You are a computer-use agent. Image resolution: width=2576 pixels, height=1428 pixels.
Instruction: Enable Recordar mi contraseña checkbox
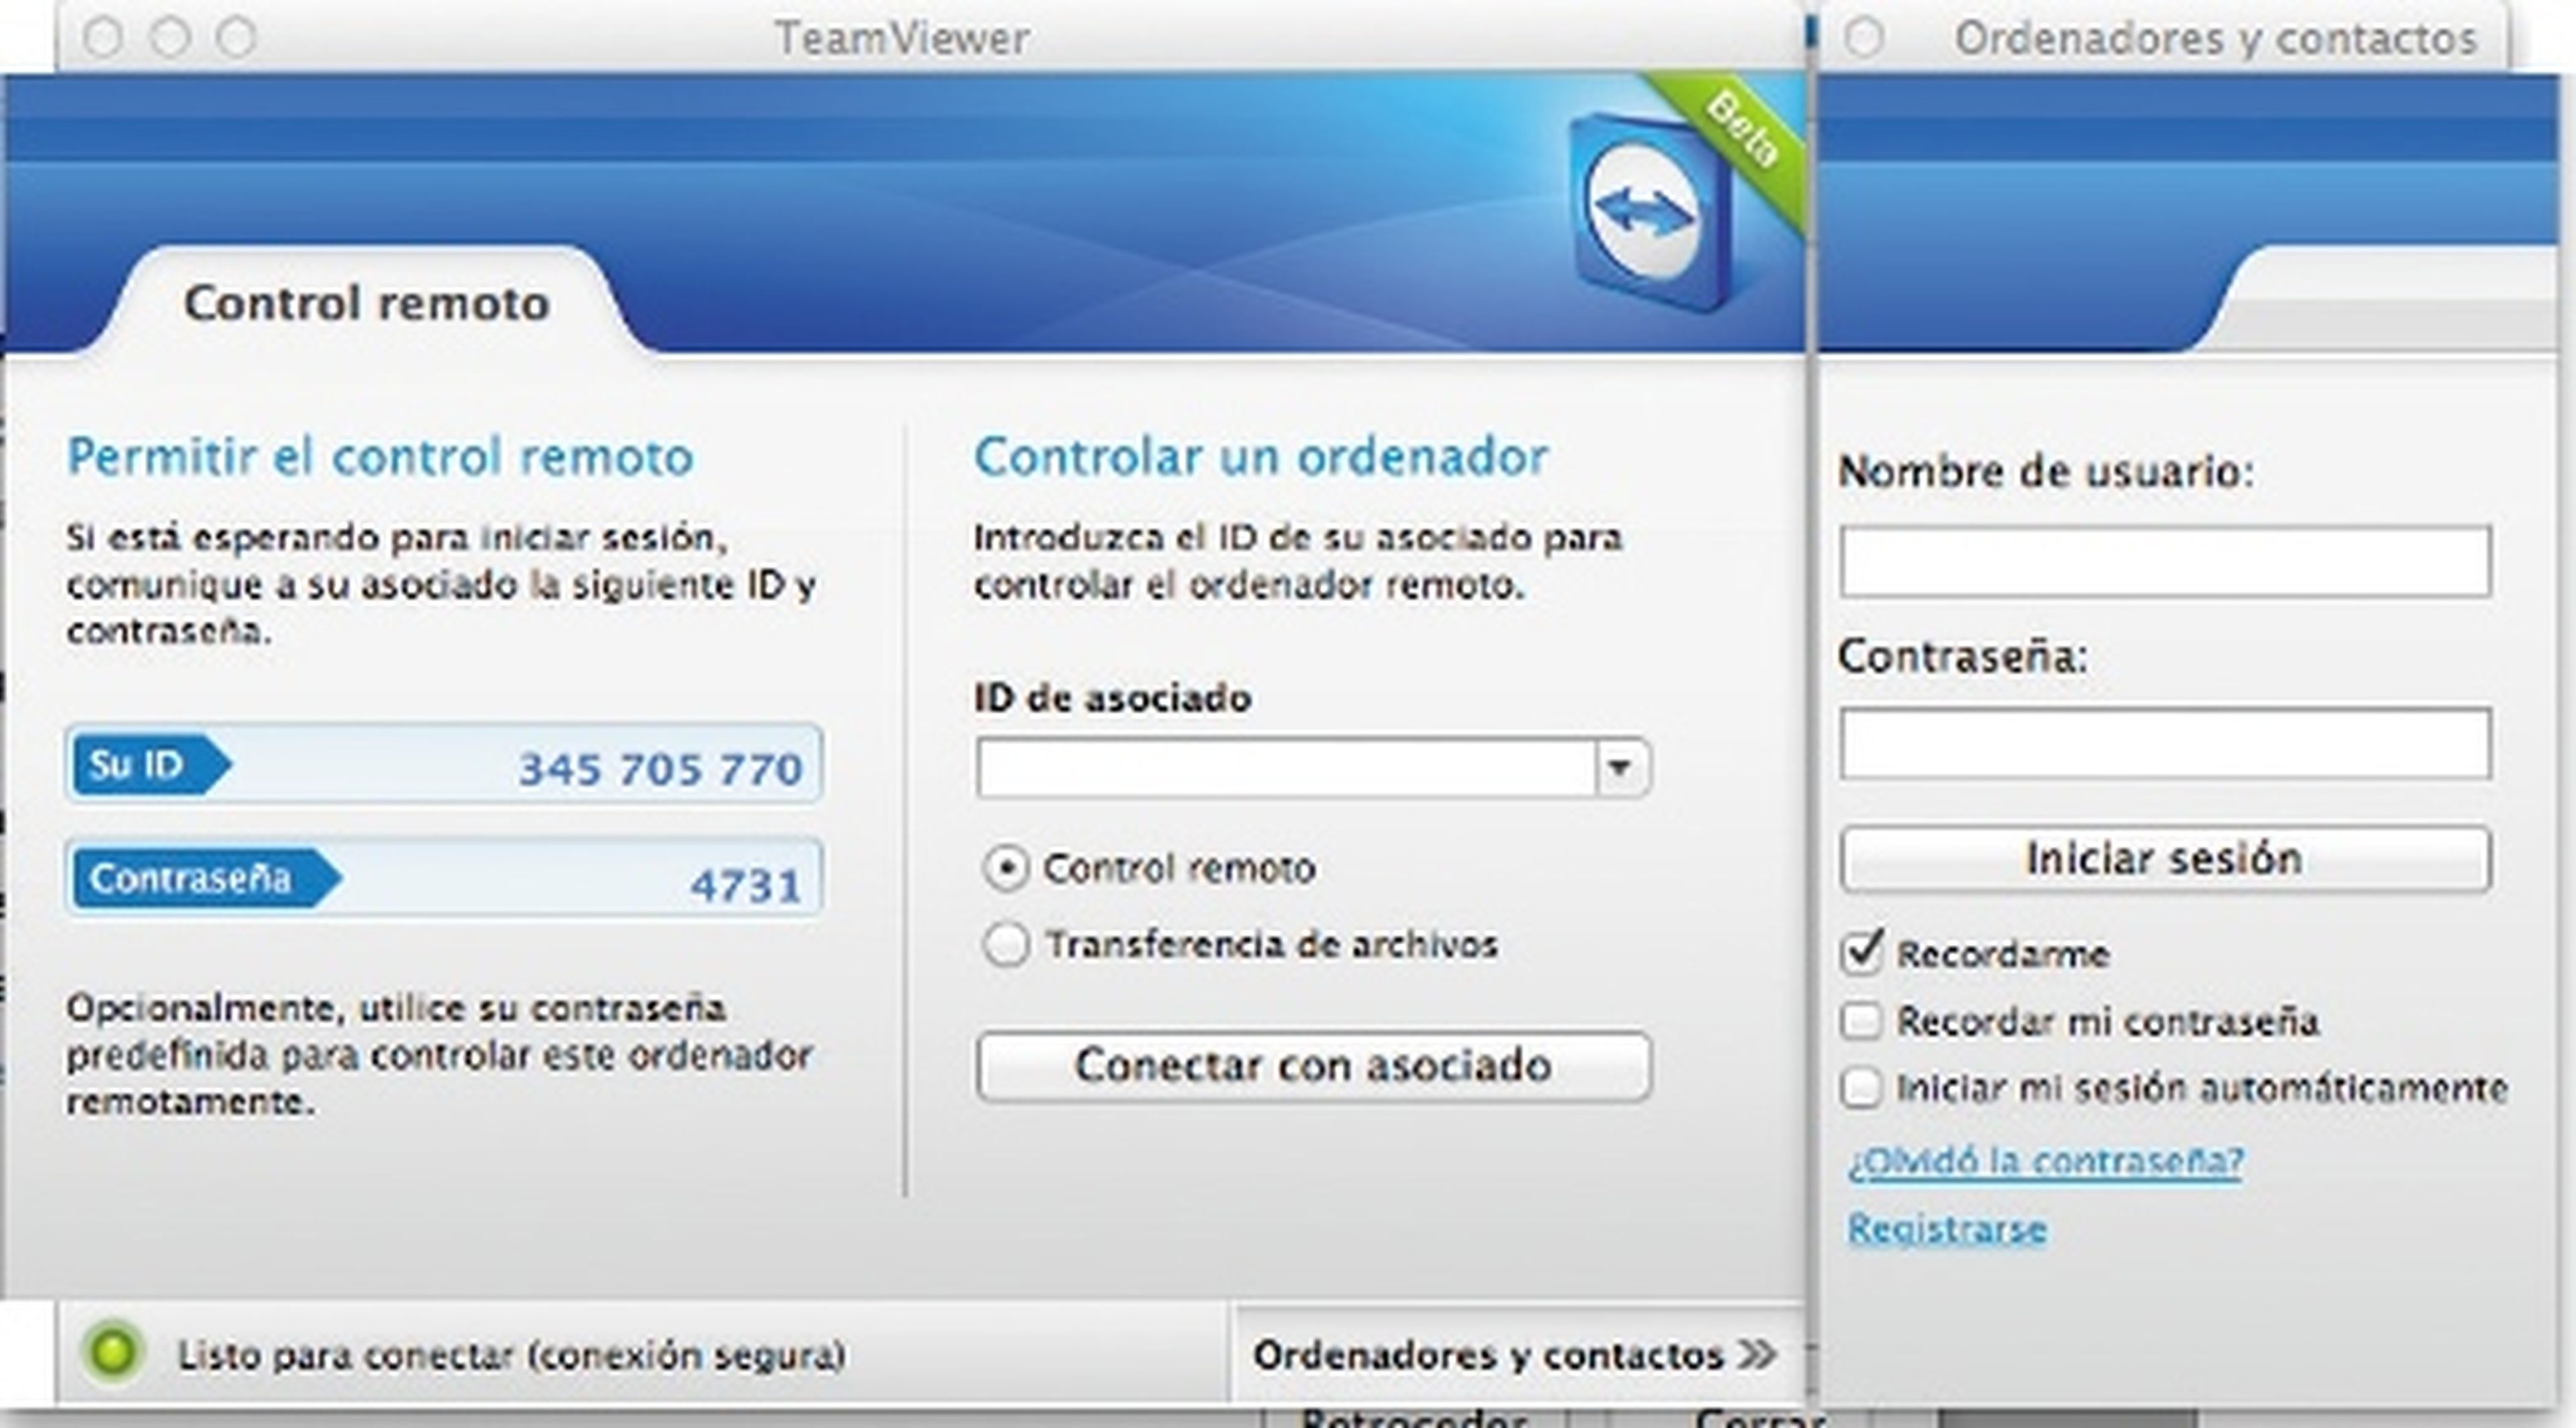click(1861, 1021)
